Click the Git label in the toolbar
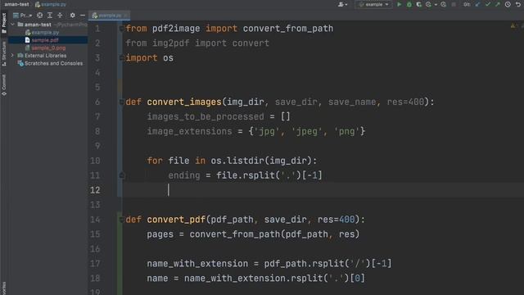Image resolution: width=524 pixels, height=295 pixels. (467, 4)
